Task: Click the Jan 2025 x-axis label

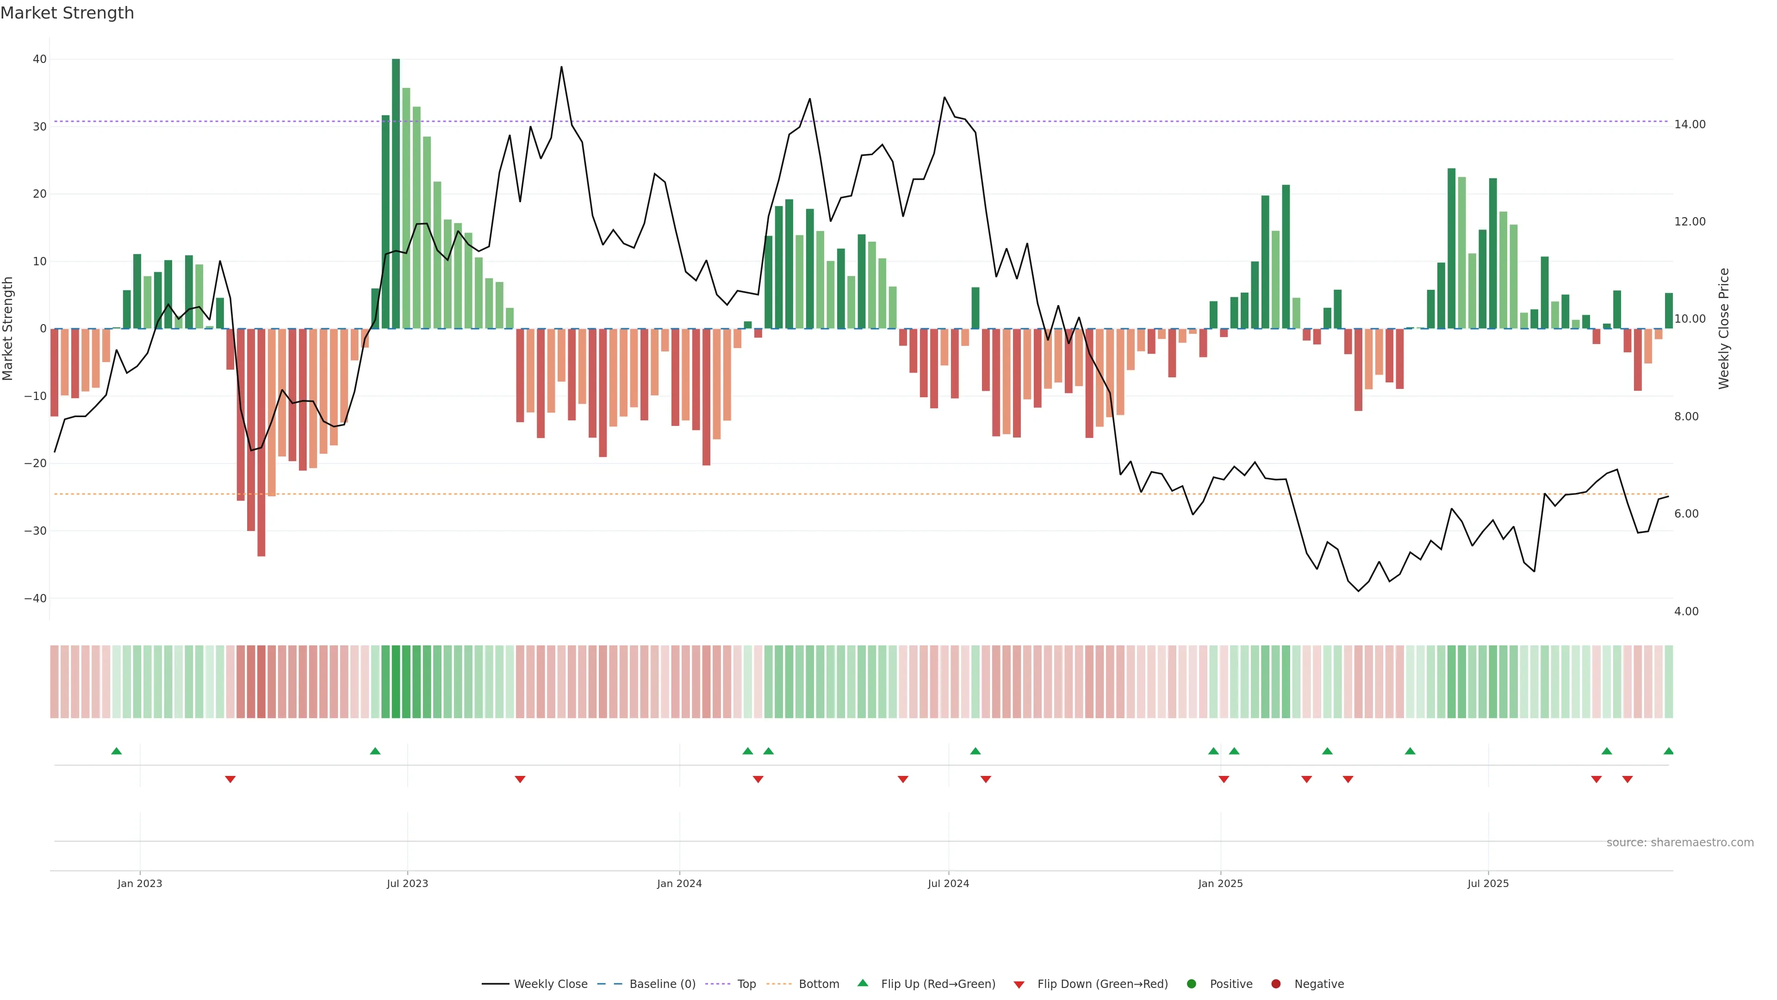Action: tap(1220, 883)
